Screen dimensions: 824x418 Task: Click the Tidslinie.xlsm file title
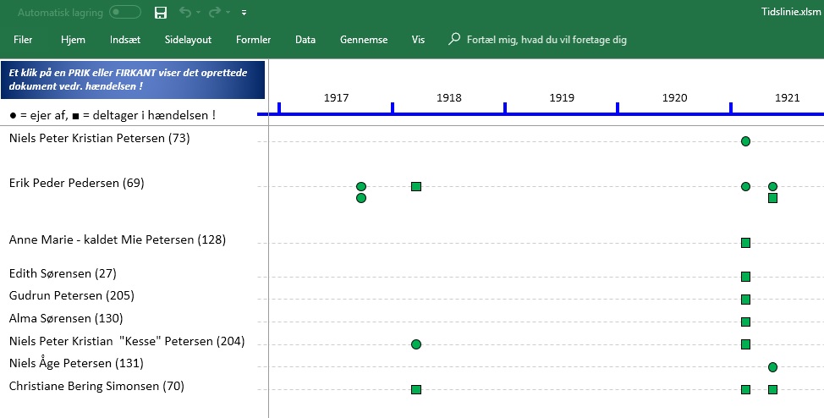791,12
